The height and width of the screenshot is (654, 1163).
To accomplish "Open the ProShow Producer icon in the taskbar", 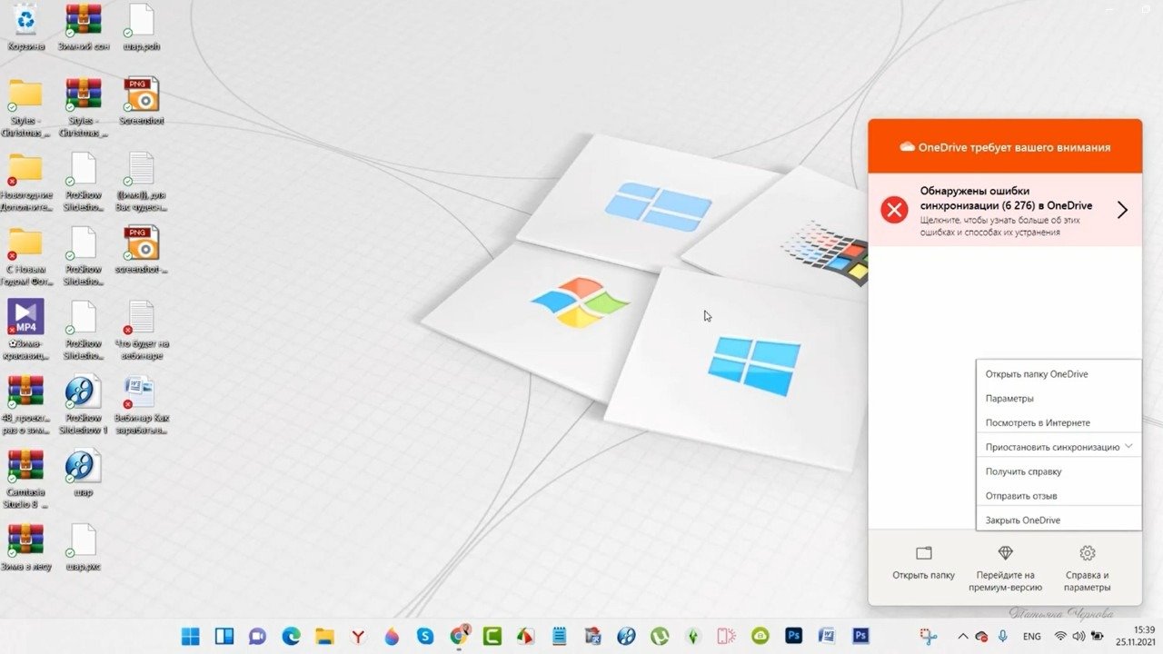I will coord(626,637).
